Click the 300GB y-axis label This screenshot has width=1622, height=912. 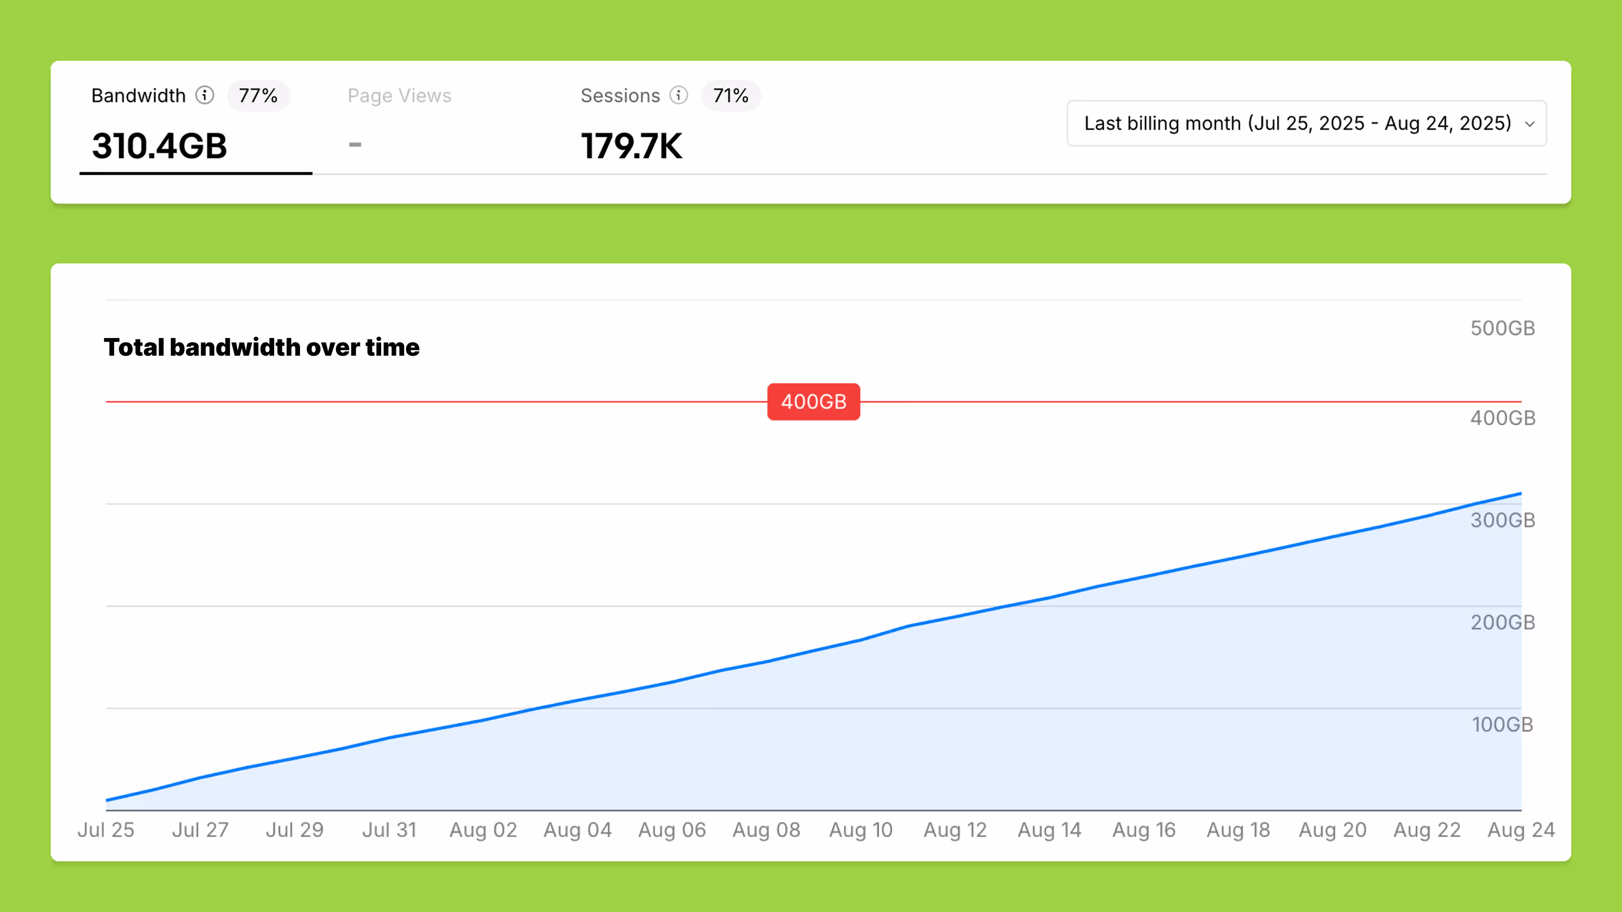[x=1502, y=520]
